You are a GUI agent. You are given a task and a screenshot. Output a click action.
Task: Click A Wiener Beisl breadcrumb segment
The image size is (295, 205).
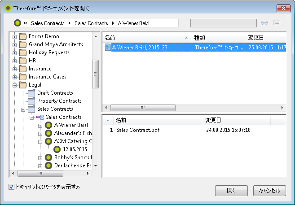point(133,23)
